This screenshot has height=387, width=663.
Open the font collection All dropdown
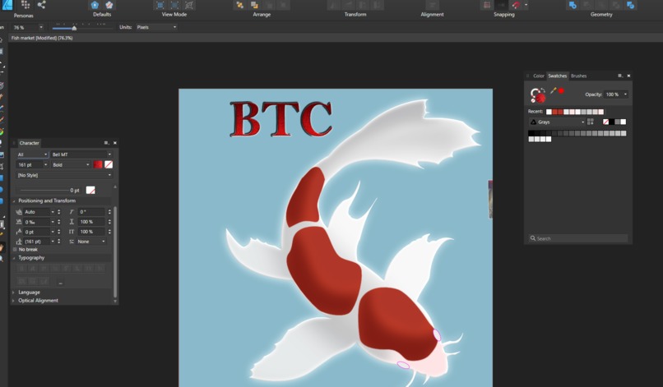(x=32, y=154)
